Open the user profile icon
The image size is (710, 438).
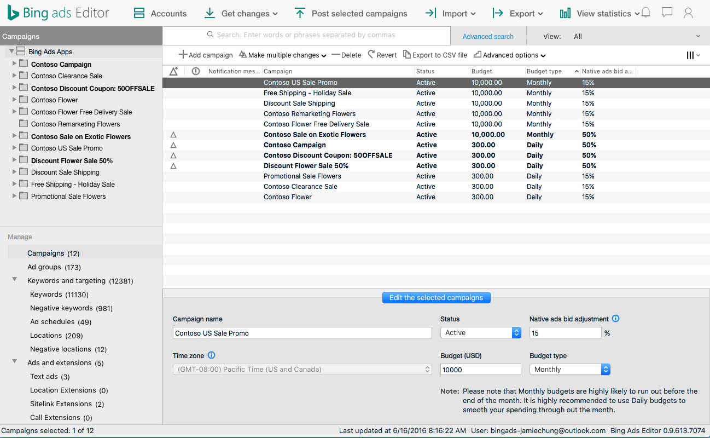[688, 13]
